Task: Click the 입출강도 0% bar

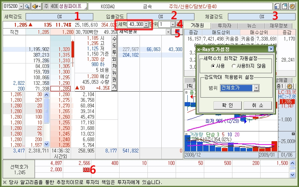Action: tap(161, 17)
